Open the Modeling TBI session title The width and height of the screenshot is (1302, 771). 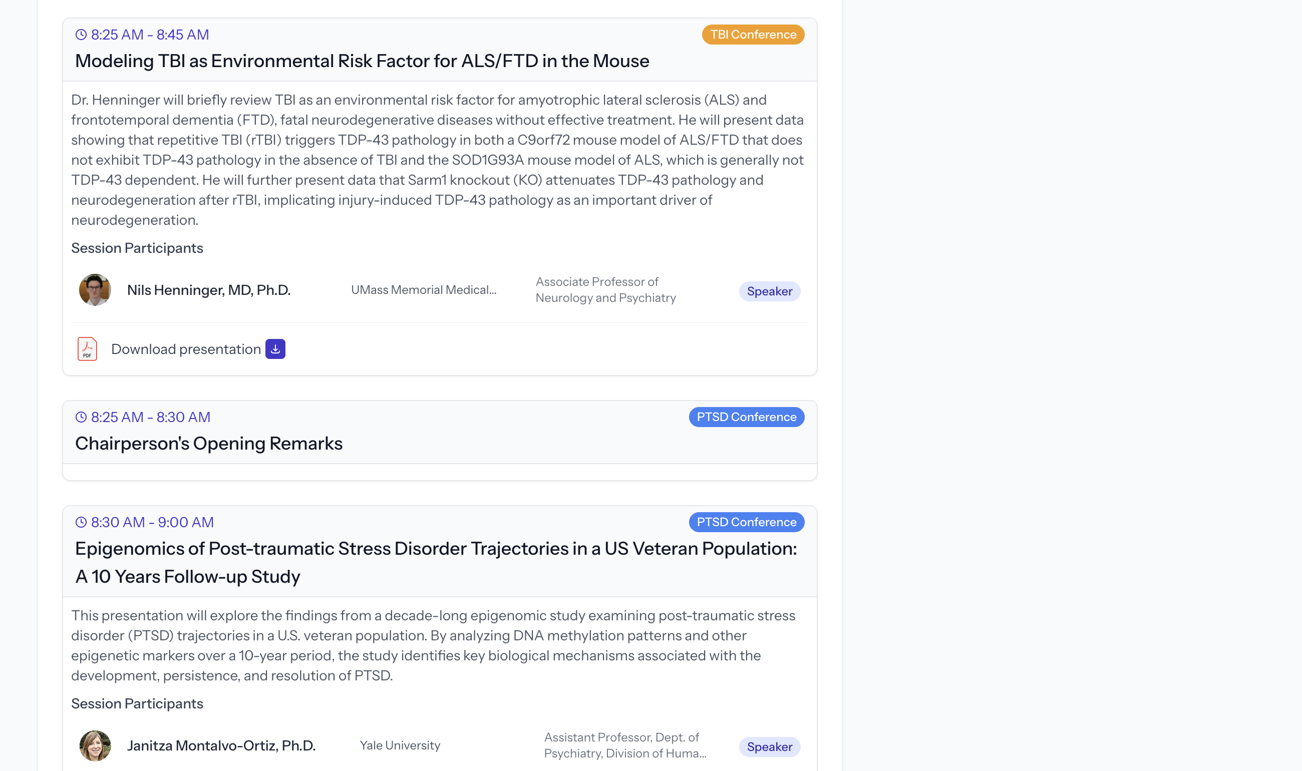coord(362,61)
